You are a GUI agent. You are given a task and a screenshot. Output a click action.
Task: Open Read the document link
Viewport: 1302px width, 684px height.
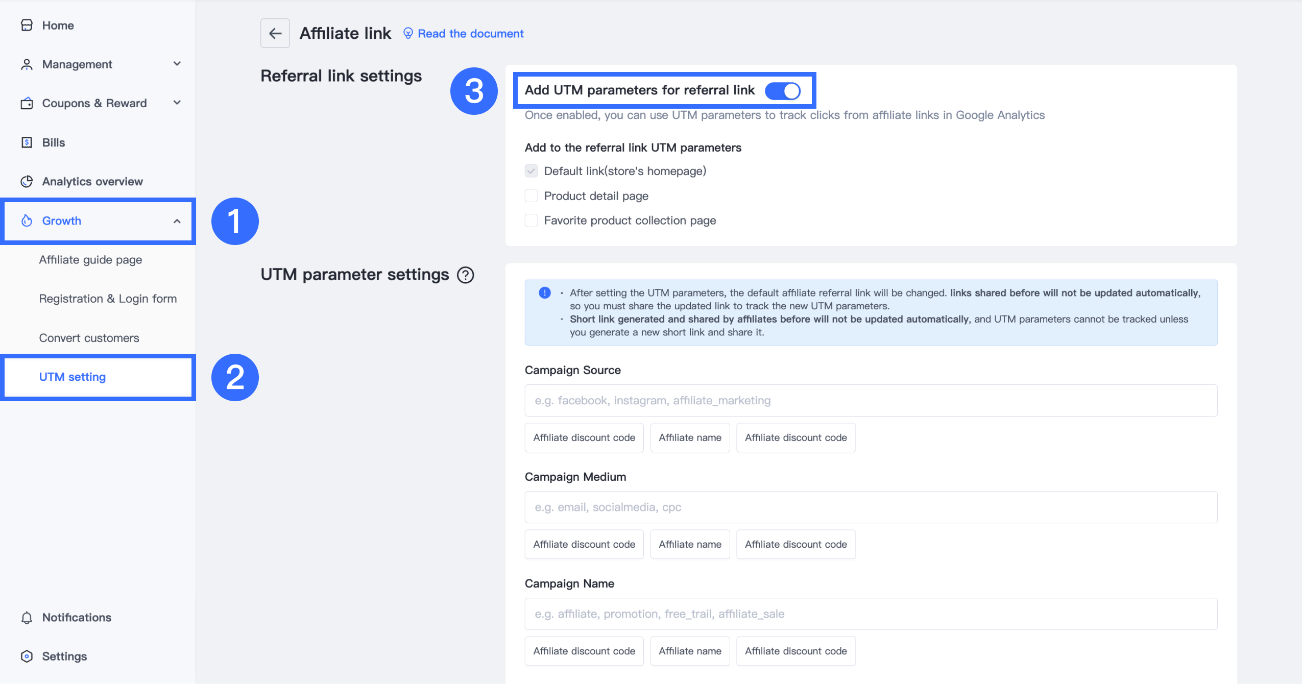[x=470, y=34]
